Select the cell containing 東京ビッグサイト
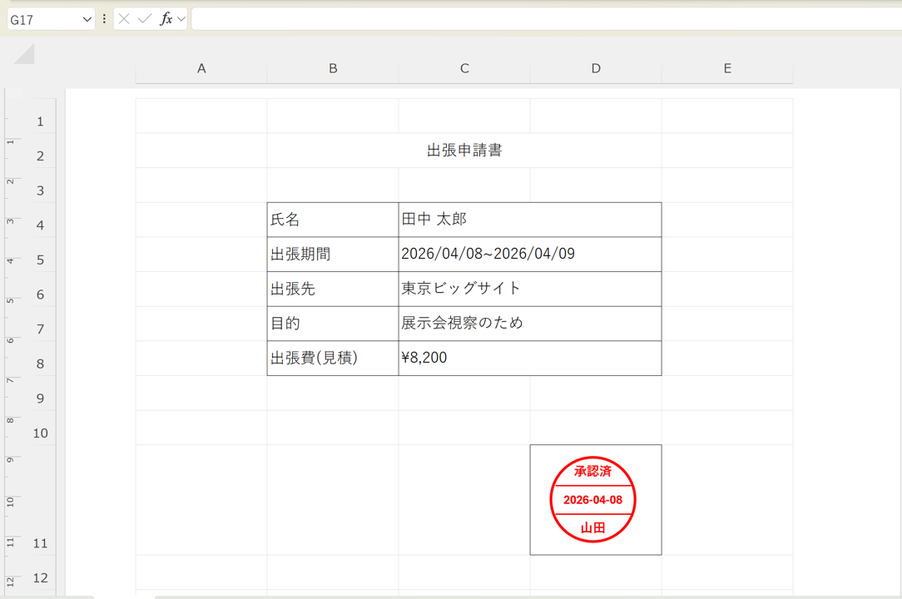This screenshot has height=599, width=902. coord(529,289)
